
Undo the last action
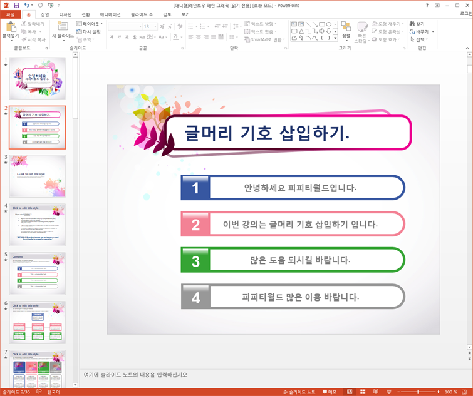point(26,5)
